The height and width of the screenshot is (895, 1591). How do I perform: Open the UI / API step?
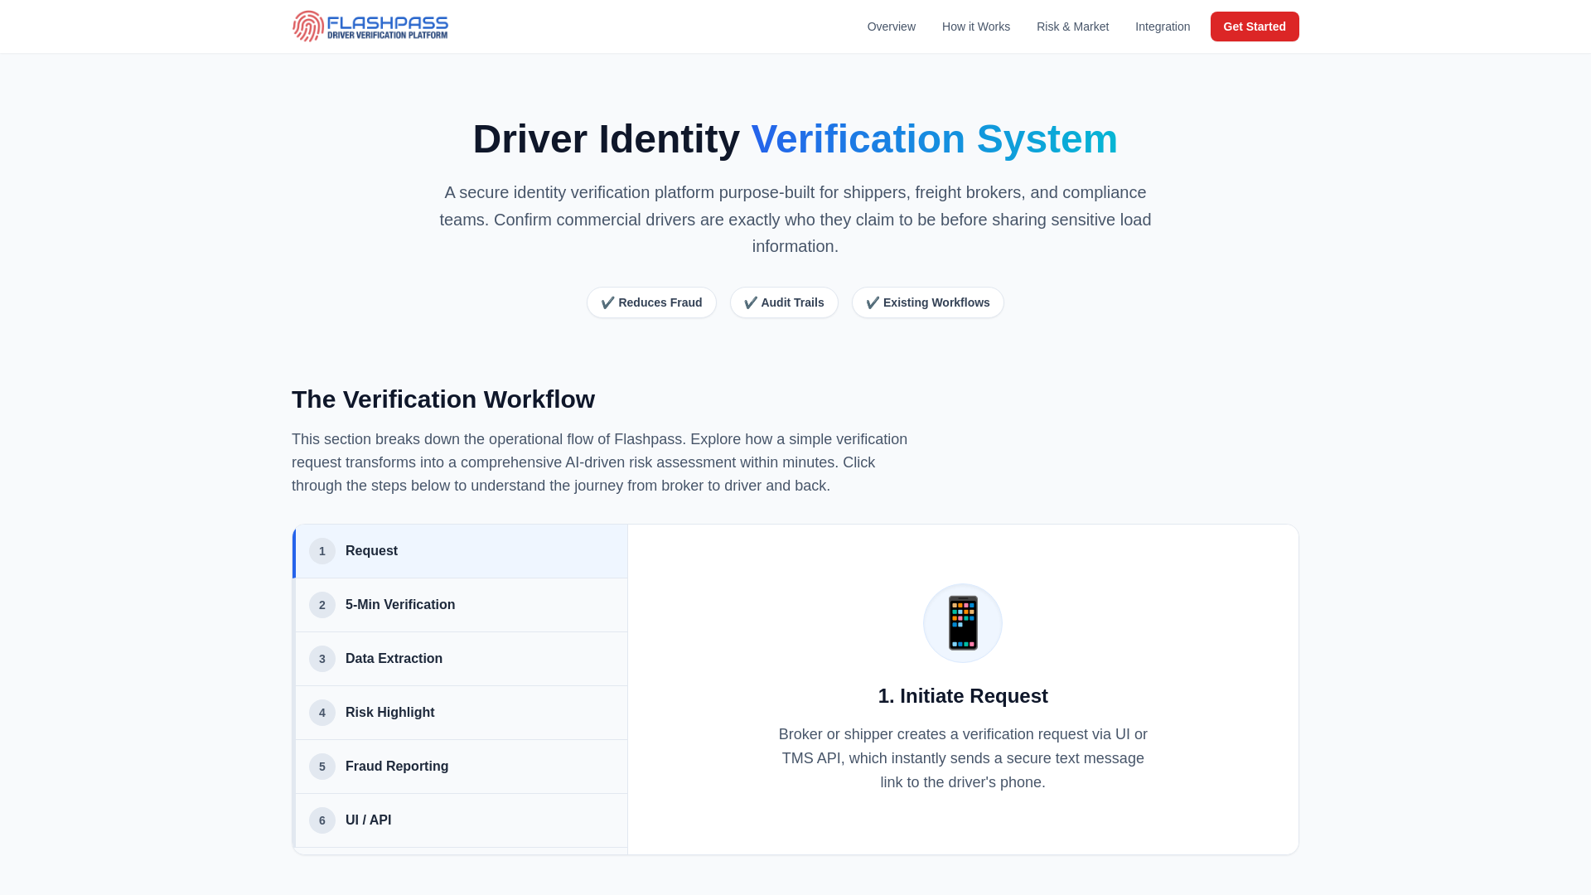click(x=460, y=820)
